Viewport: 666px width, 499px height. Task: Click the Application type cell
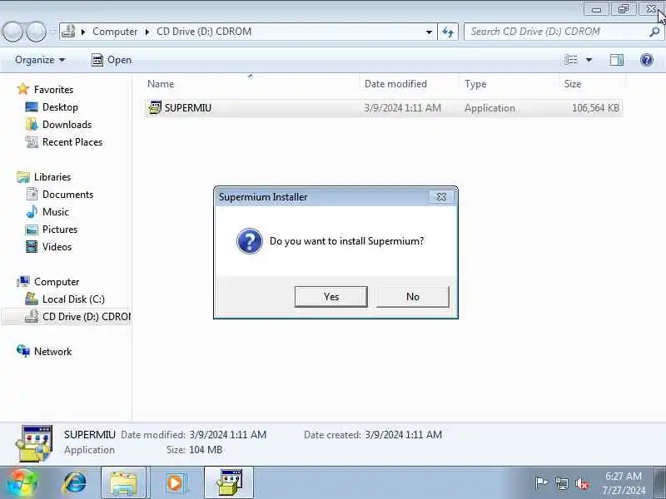tap(490, 108)
